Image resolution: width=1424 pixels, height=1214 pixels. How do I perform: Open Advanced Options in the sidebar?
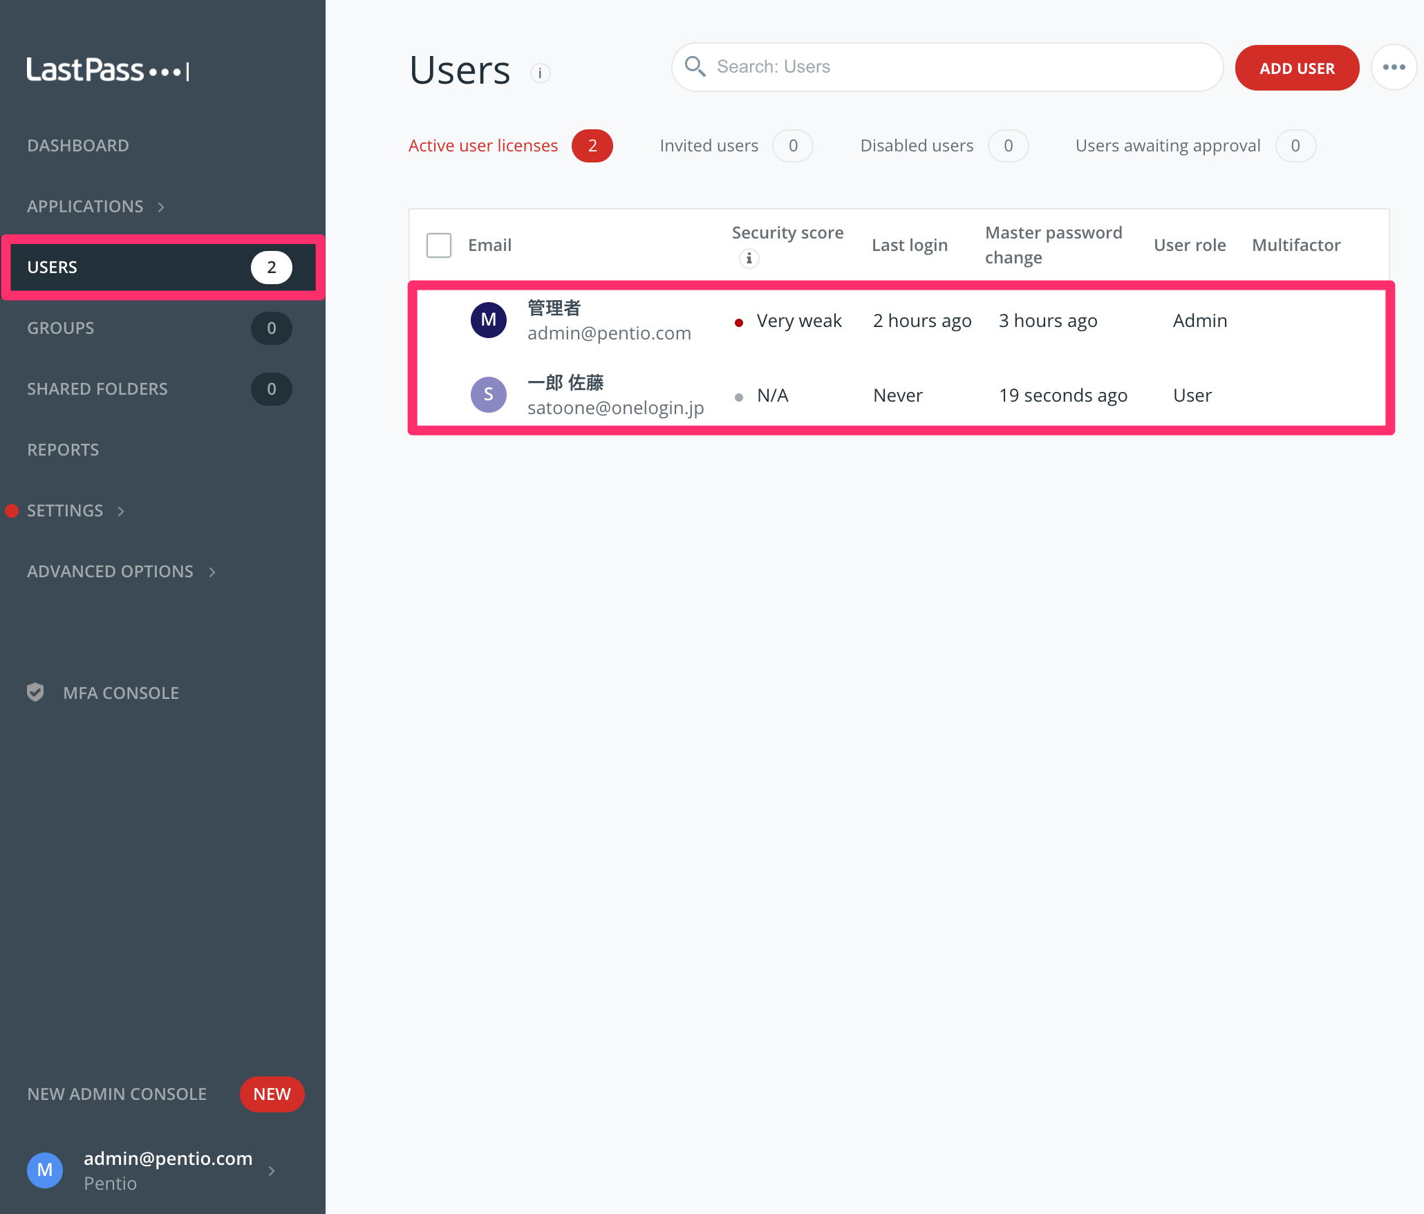click(110, 572)
